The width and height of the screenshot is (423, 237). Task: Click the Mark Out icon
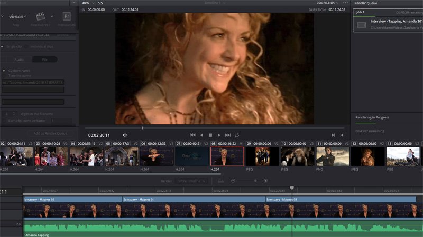[x=342, y=135]
